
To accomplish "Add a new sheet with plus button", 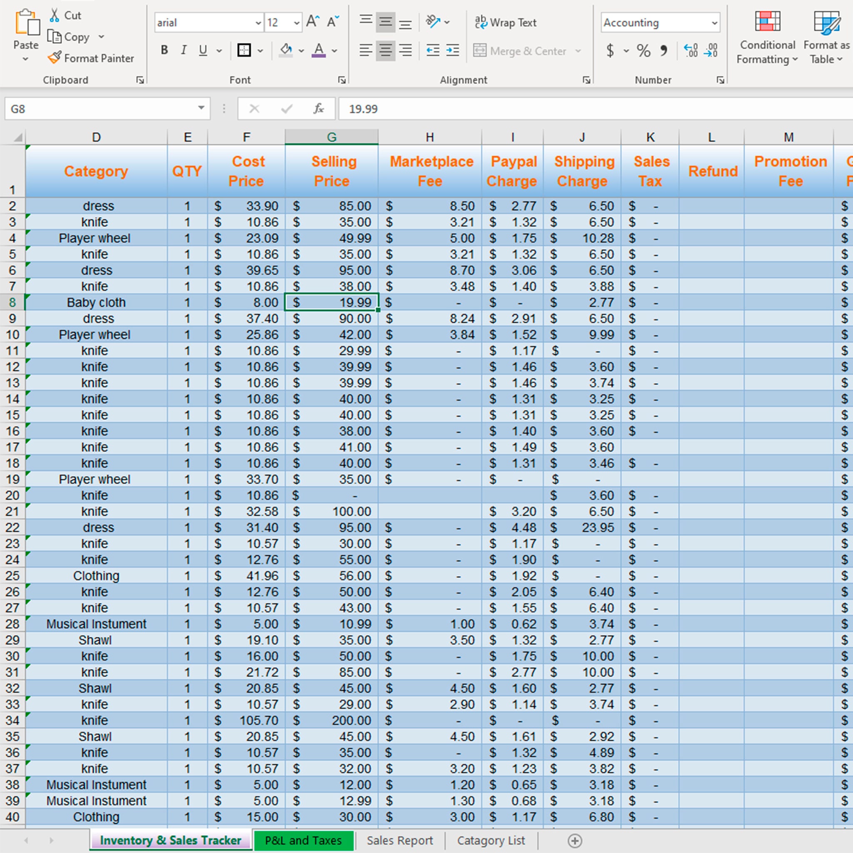I will 575,841.
